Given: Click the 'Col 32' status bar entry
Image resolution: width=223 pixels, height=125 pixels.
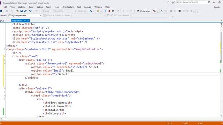Looking at the screenshot, I should (x=185, y=124).
